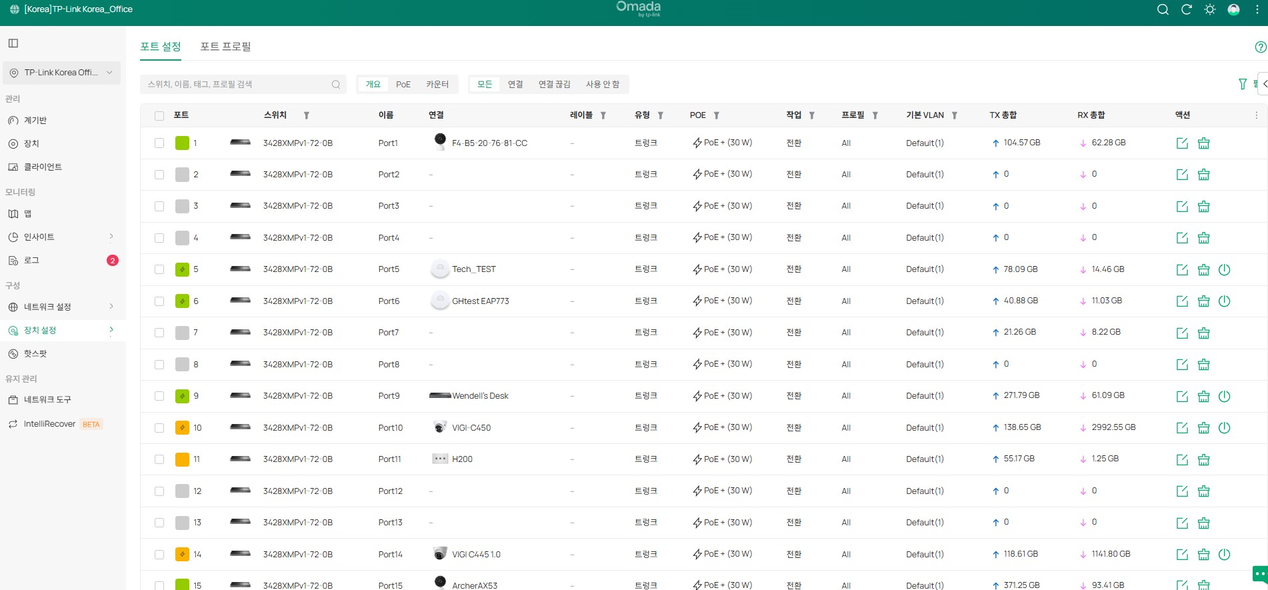
Task: Power cycle PoE on Port10
Action: tap(1224, 427)
